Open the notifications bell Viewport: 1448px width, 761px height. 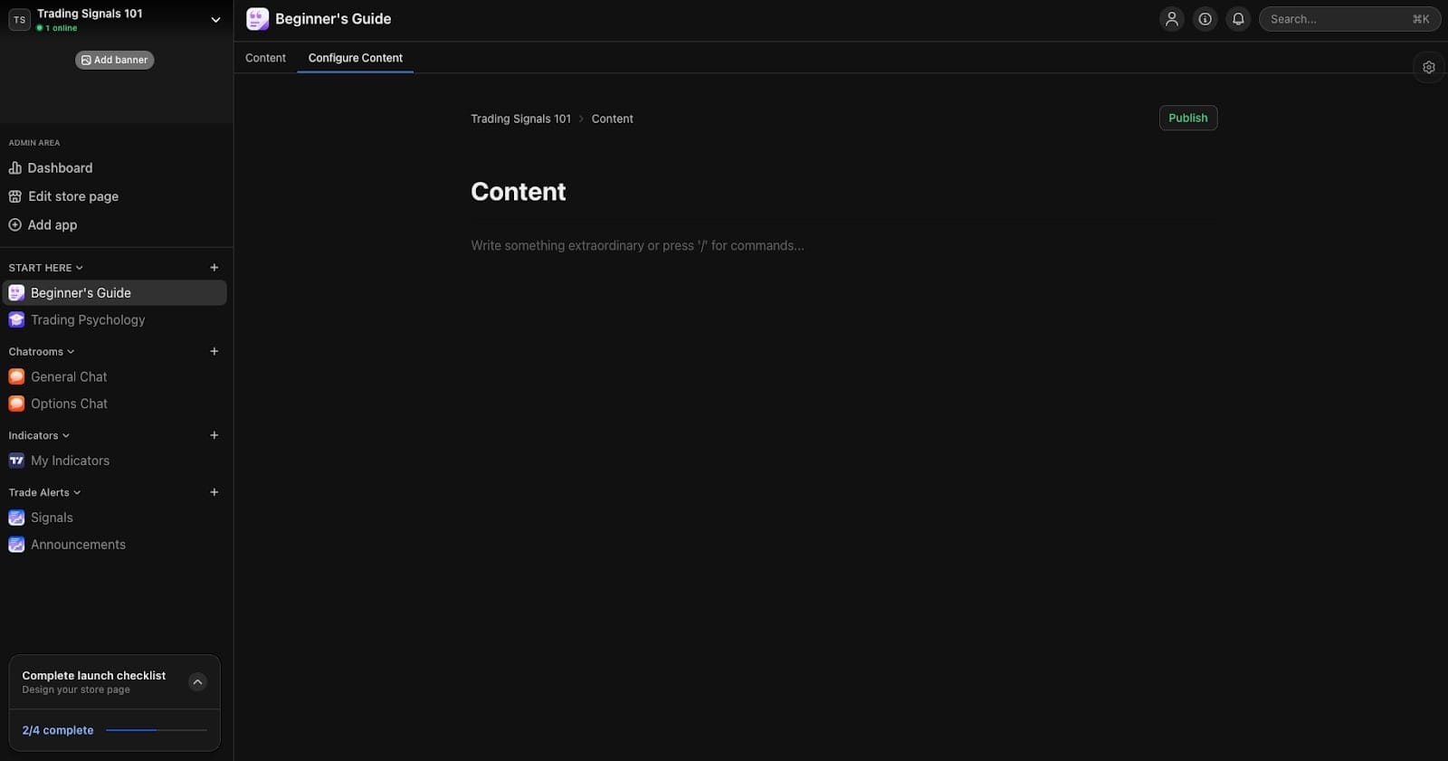pos(1238,19)
